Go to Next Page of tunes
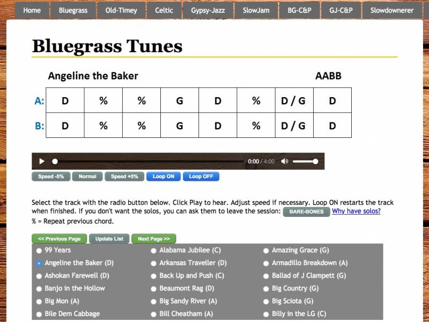 [153, 239]
